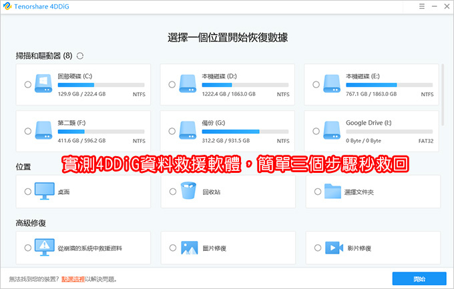Select the F: drive radio button
Image resolution: width=454 pixels, height=289 pixels.
coord(28,131)
